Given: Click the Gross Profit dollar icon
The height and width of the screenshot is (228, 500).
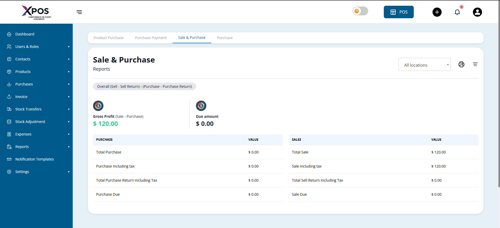Looking at the screenshot, I should tap(98, 106).
